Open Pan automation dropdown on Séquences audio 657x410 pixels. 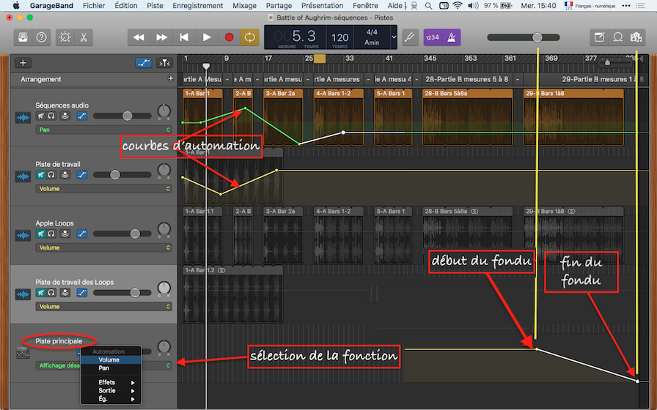tap(103, 130)
